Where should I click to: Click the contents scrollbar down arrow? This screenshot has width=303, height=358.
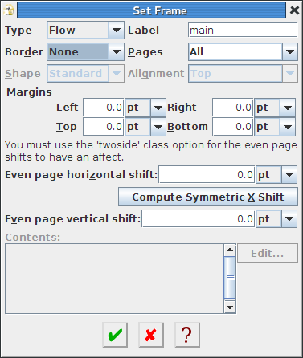230,307
